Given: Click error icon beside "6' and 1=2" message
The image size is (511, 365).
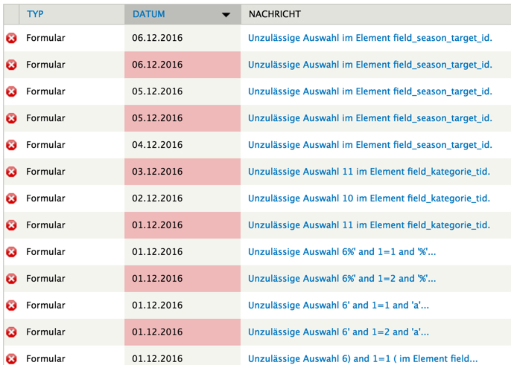Looking at the screenshot, I should point(11,332).
